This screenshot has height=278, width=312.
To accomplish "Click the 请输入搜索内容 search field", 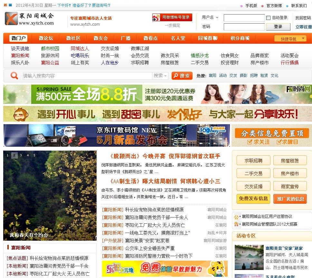I will [87, 76].
